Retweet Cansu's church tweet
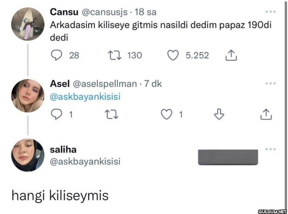Viewport: 288px width, 214px height. pyautogui.click(x=115, y=55)
